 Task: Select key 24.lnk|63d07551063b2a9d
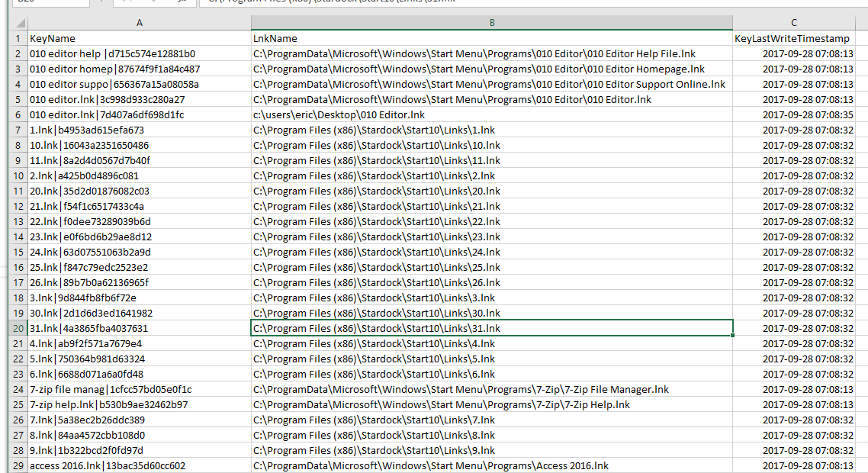(139, 252)
